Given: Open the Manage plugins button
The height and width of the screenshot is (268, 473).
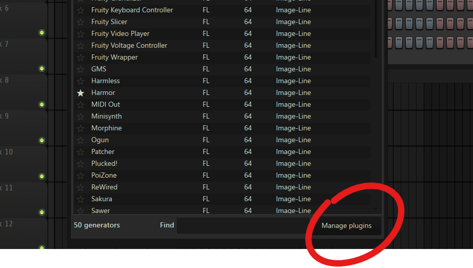Looking at the screenshot, I should (346, 226).
